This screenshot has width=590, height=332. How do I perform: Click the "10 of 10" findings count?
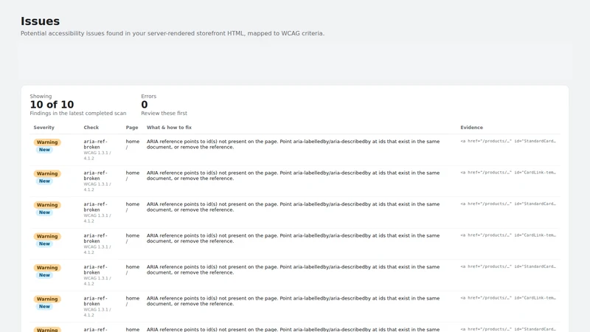pyautogui.click(x=52, y=105)
